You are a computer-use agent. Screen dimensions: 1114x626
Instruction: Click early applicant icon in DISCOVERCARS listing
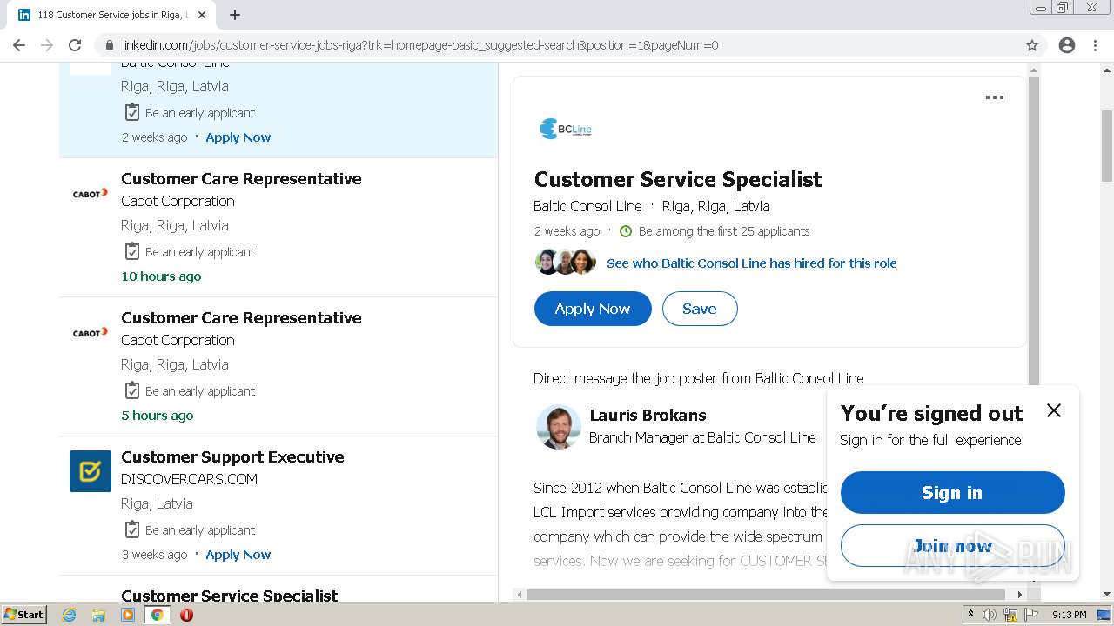pyautogui.click(x=131, y=529)
